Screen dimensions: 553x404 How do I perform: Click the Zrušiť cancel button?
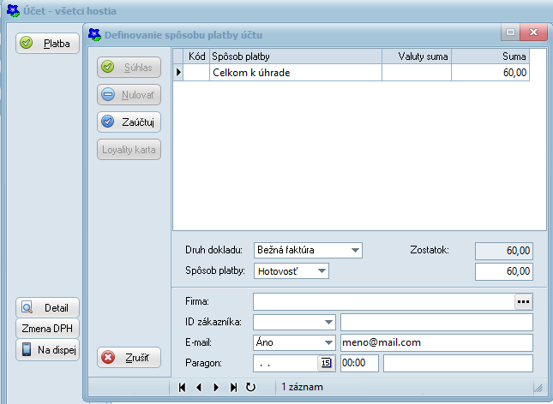tap(129, 358)
